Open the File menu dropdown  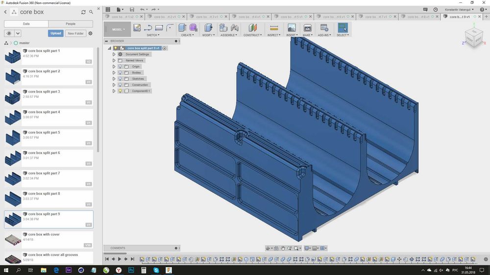pyautogui.click(x=120, y=9)
